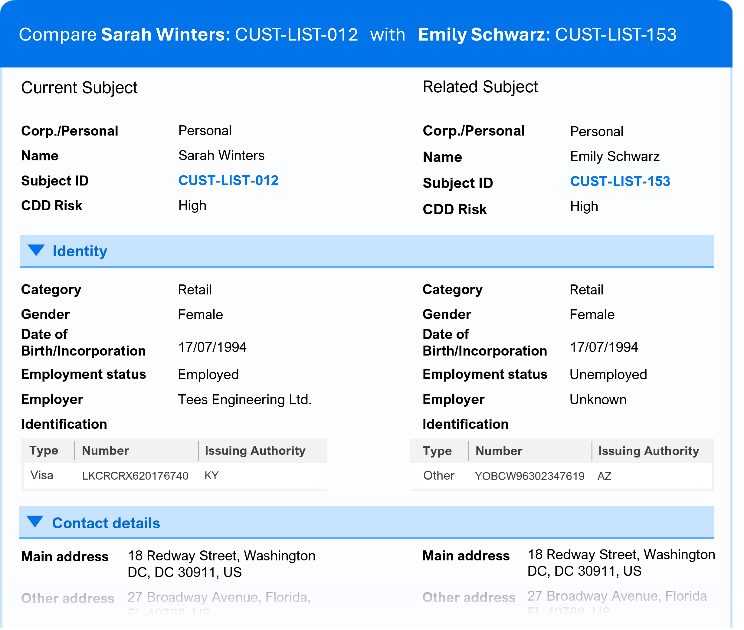
Task: Open the CUST-LIST-153 subject link
Action: pyautogui.click(x=620, y=182)
